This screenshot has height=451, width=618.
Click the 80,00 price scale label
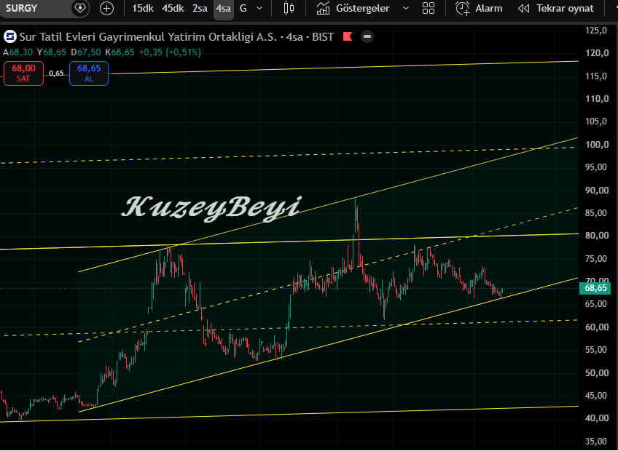pyautogui.click(x=596, y=236)
